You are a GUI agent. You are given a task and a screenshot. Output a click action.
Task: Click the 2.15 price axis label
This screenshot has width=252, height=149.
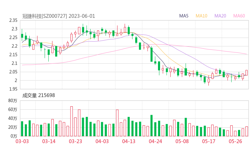13,55
